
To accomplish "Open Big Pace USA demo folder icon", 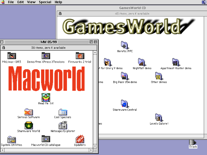I will (124, 76).
